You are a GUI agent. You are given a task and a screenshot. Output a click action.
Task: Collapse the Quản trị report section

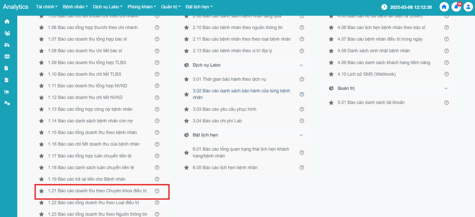[x=446, y=88]
